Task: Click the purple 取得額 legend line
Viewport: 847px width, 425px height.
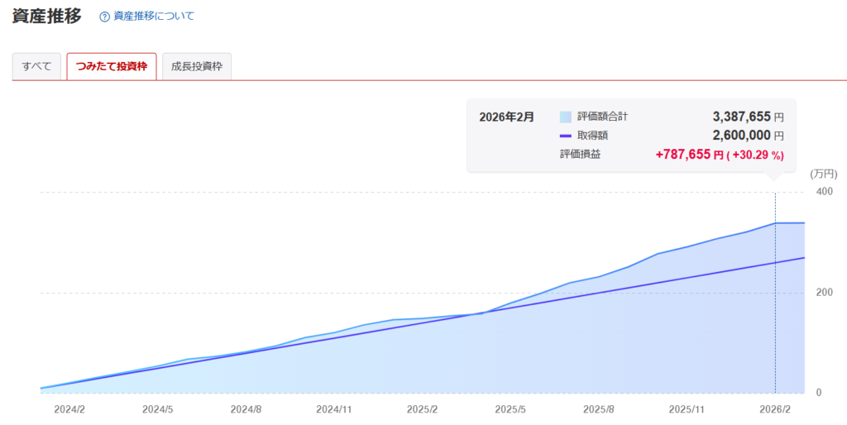Action: click(566, 136)
